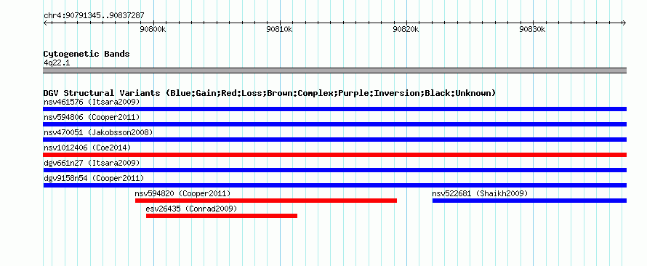Viewport: 647px width, 266px height.
Task: Select the red bar under nsv594820
Action: point(266,201)
